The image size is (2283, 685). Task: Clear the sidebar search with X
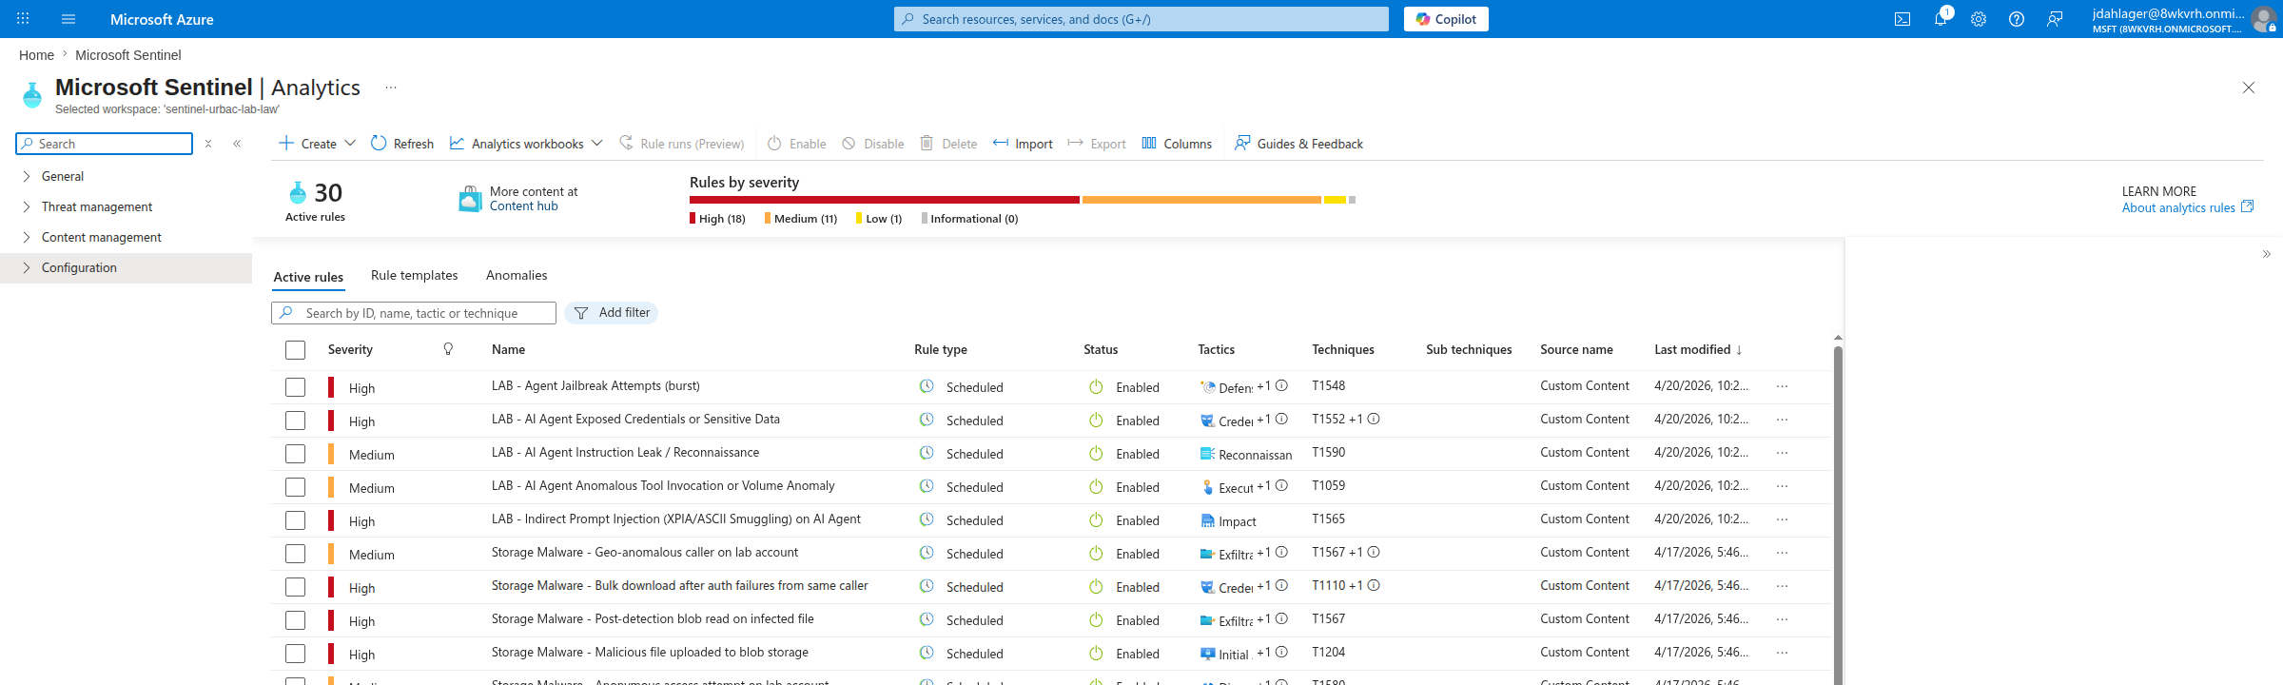point(208,144)
